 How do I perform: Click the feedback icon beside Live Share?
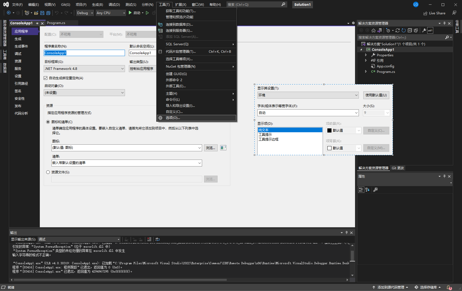454,13
